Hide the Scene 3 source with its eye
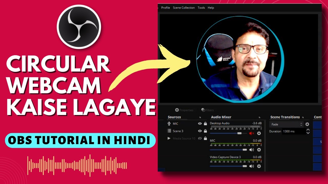The height and width of the screenshot is (184, 328). 200,131
